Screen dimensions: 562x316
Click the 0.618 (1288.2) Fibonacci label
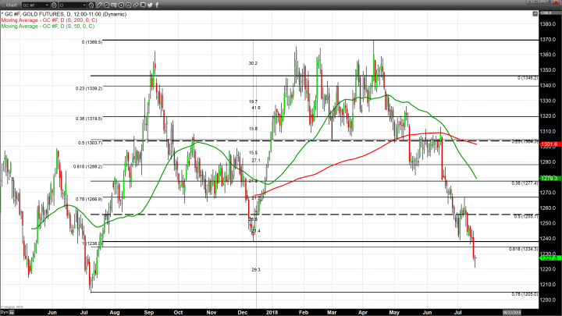(87, 166)
